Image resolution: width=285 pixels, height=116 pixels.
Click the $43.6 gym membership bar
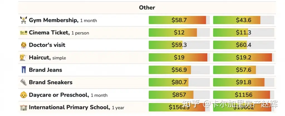coord(243,20)
